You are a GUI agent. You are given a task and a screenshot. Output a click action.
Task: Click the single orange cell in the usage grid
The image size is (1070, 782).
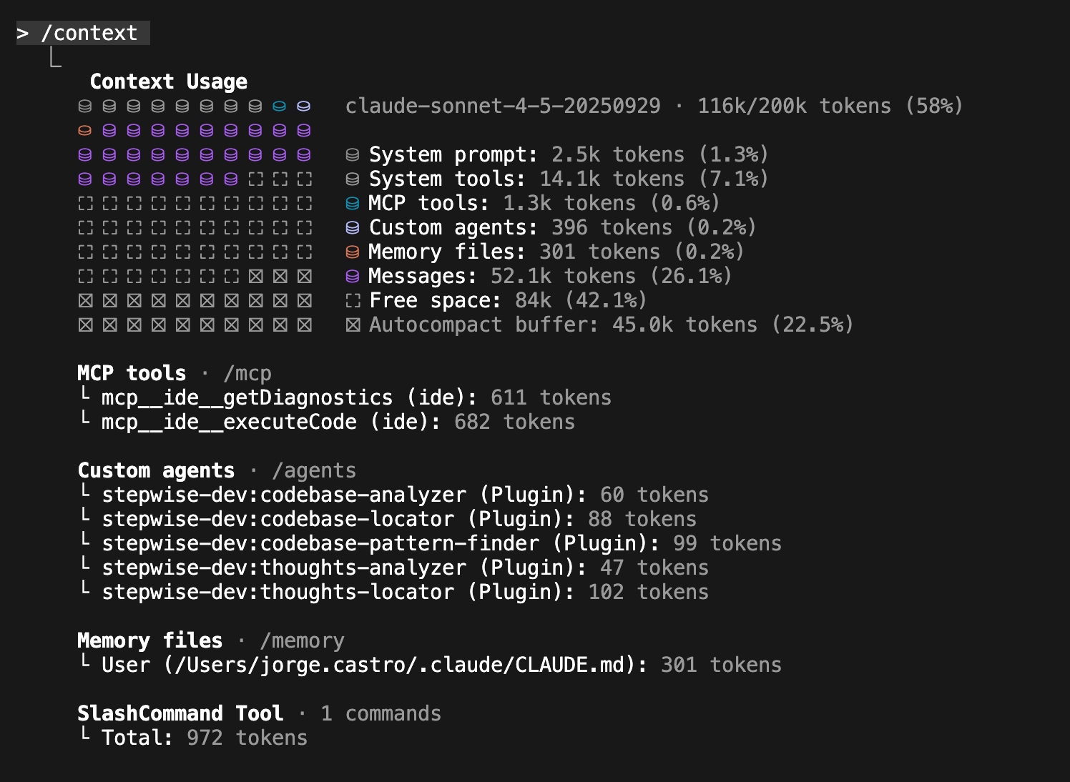click(x=85, y=130)
